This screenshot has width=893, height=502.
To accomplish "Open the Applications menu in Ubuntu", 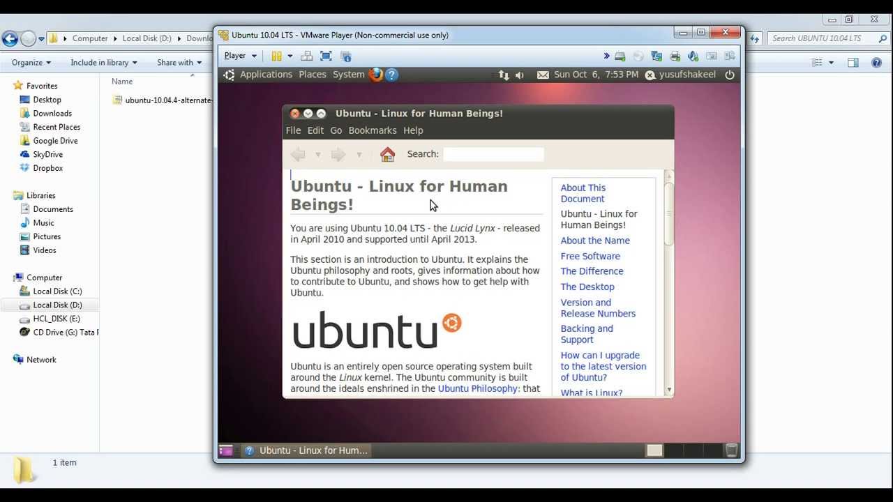I will [266, 75].
